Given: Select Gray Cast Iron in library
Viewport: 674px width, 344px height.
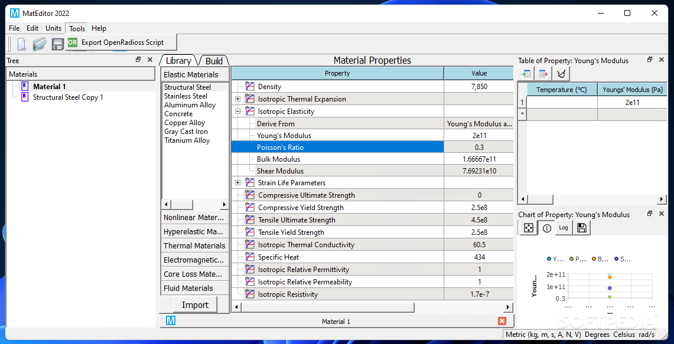Looking at the screenshot, I should (185, 132).
